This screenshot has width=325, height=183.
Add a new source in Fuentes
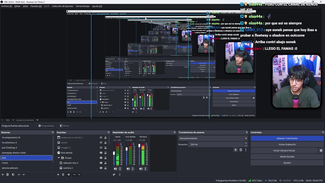[58, 175]
